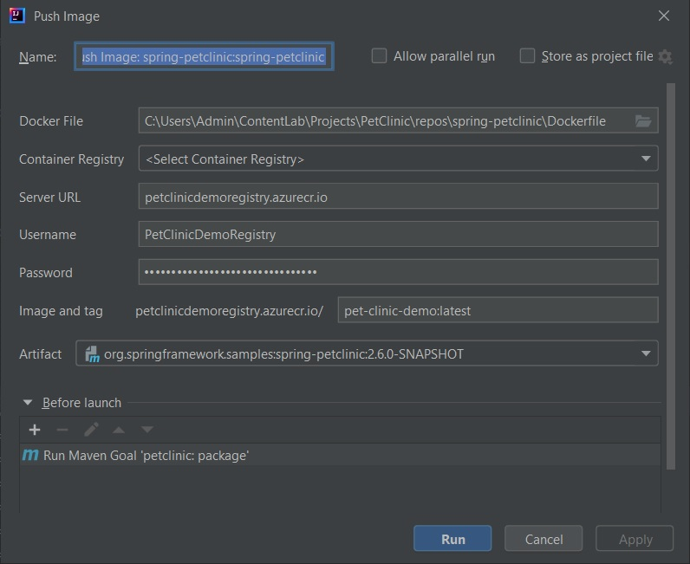
Task: Add a new before launch task
Action: pos(35,430)
